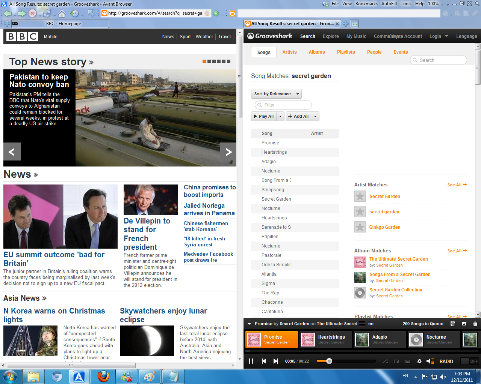The image size is (481, 384).
Task: Open the AutoFill menu
Action: (389, 4)
